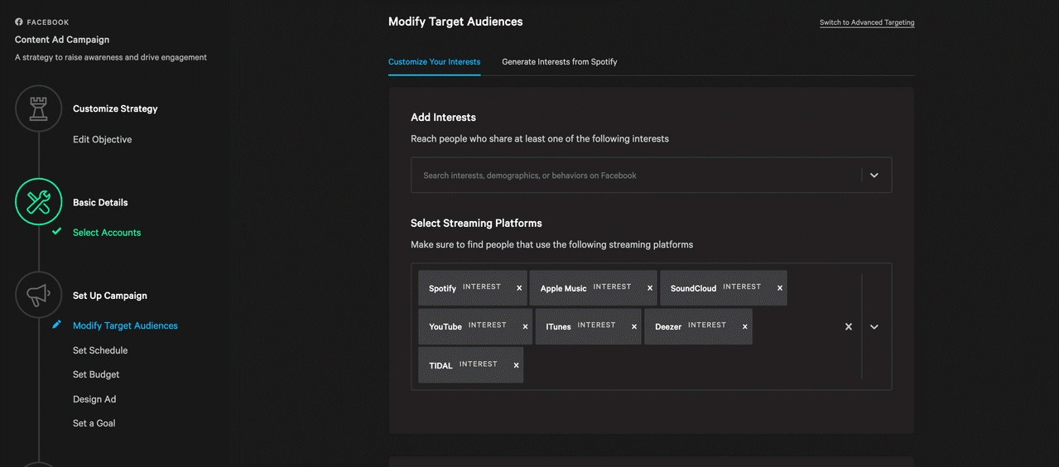Viewport: 1059px width, 467px height.
Task: Open the Add Interests dropdown arrow
Action: (874, 176)
